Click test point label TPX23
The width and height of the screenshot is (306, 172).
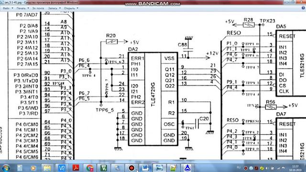tap(267, 21)
